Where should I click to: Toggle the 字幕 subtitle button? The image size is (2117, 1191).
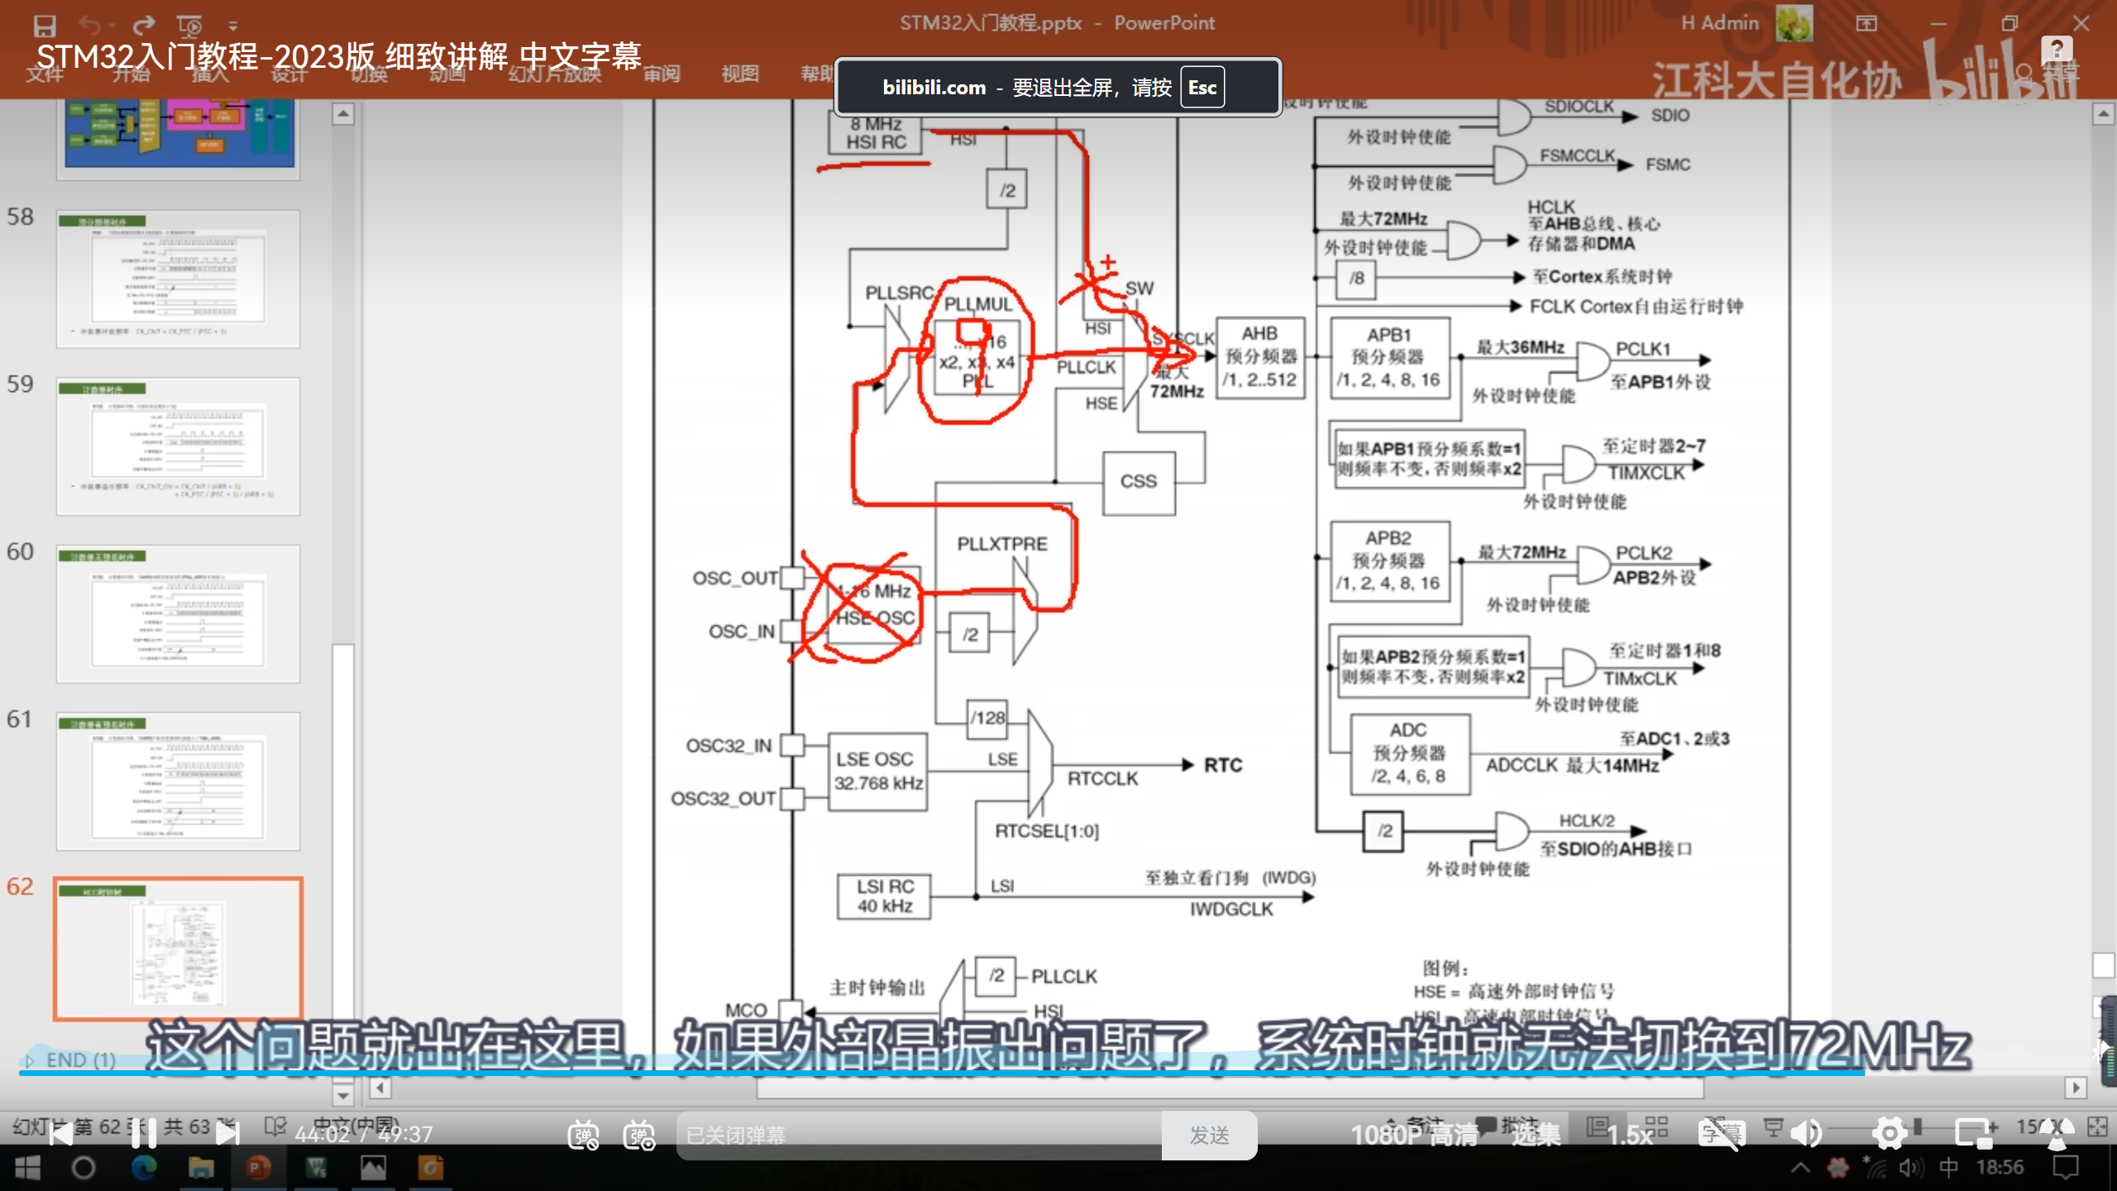(1721, 1133)
